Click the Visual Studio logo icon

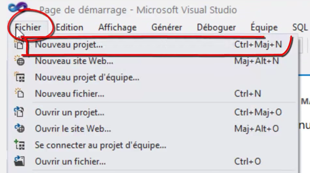click(x=18, y=7)
